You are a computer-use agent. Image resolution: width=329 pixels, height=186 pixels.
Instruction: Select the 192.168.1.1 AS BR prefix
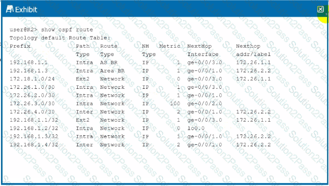29,62
